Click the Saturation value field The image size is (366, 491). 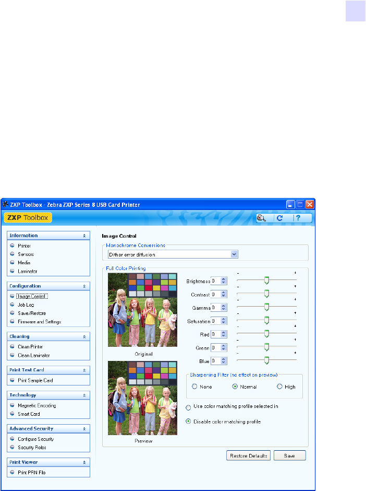[216, 321]
